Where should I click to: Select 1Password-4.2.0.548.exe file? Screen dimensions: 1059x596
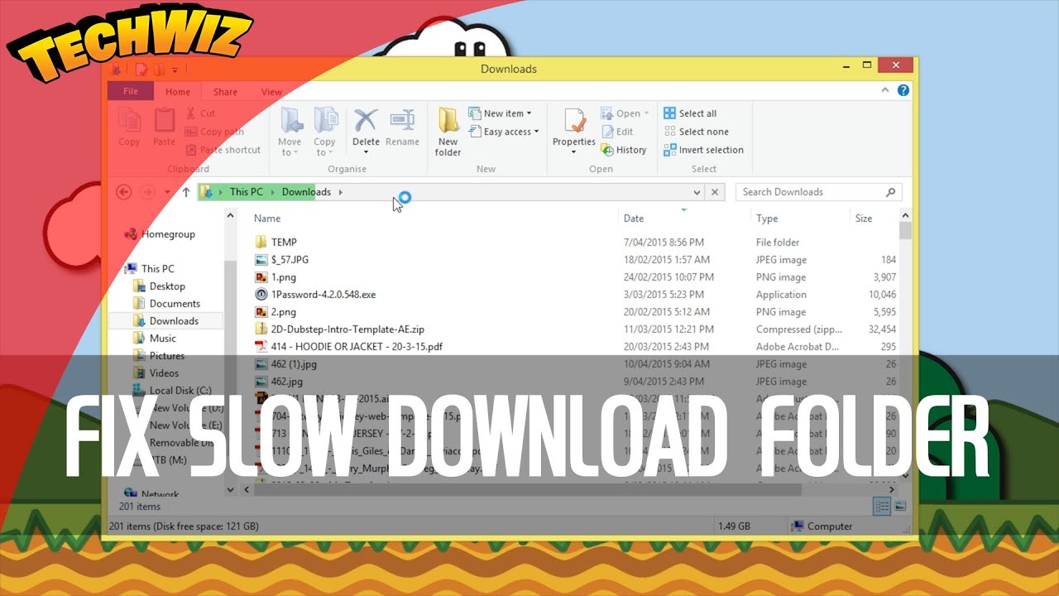tap(573, 295)
